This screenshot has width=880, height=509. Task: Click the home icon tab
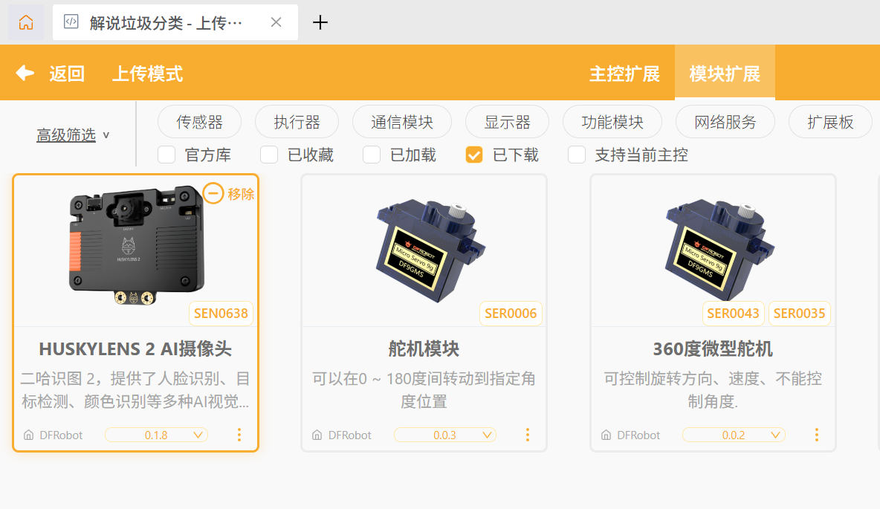click(26, 22)
